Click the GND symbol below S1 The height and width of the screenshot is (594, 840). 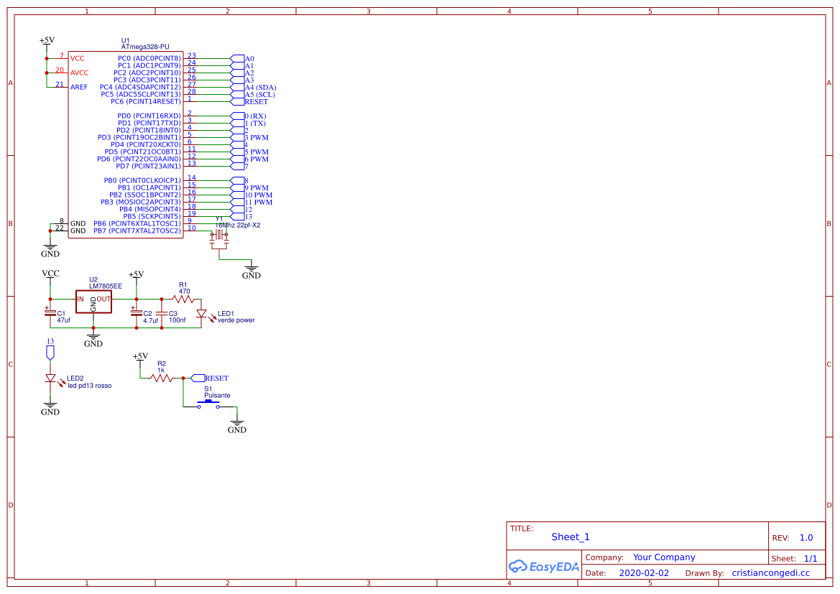pyautogui.click(x=236, y=422)
